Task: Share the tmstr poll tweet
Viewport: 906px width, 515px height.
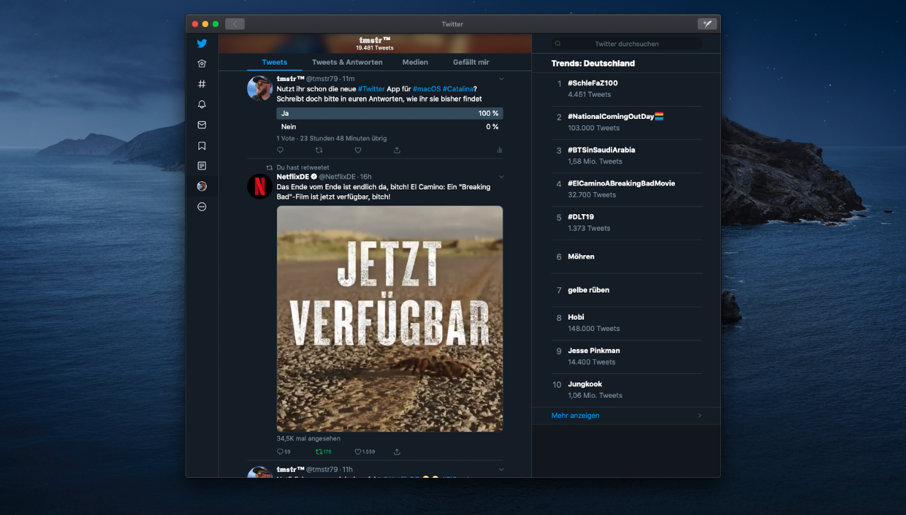Action: (x=397, y=150)
